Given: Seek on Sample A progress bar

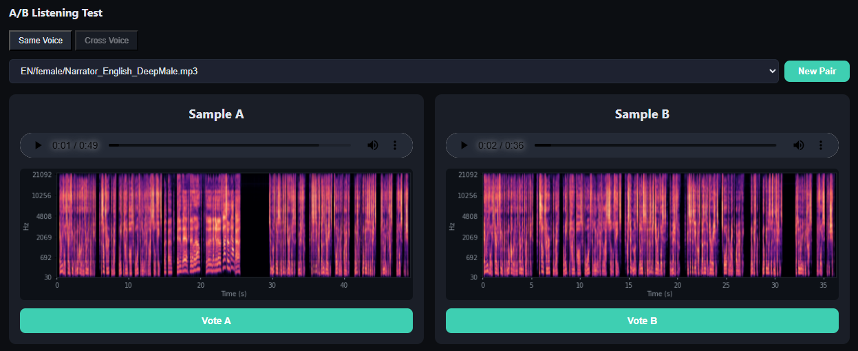Looking at the screenshot, I should pyautogui.click(x=230, y=145).
